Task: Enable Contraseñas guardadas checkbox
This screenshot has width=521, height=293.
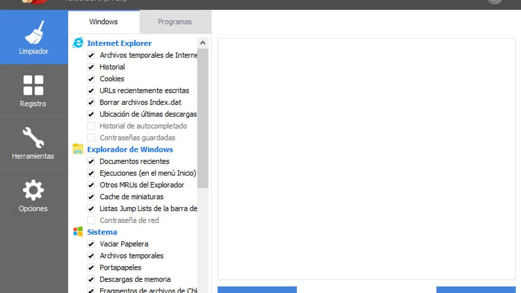Action: pos(91,138)
